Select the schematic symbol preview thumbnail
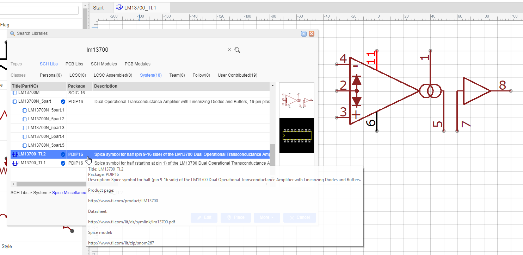 [297, 100]
